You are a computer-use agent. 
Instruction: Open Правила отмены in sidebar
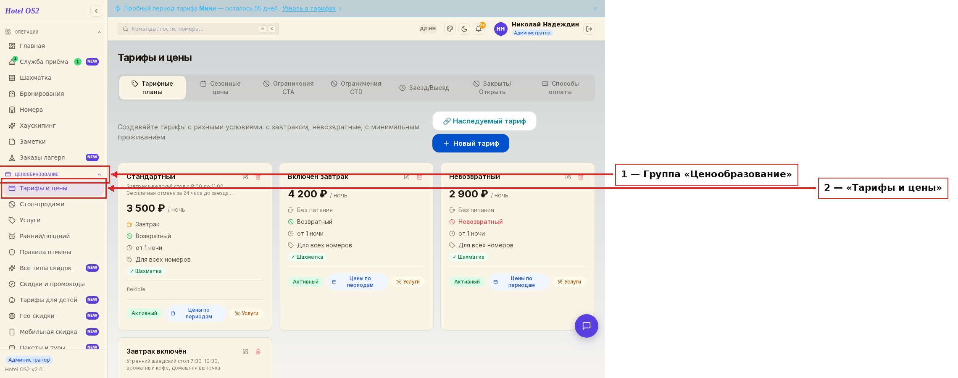(53, 252)
